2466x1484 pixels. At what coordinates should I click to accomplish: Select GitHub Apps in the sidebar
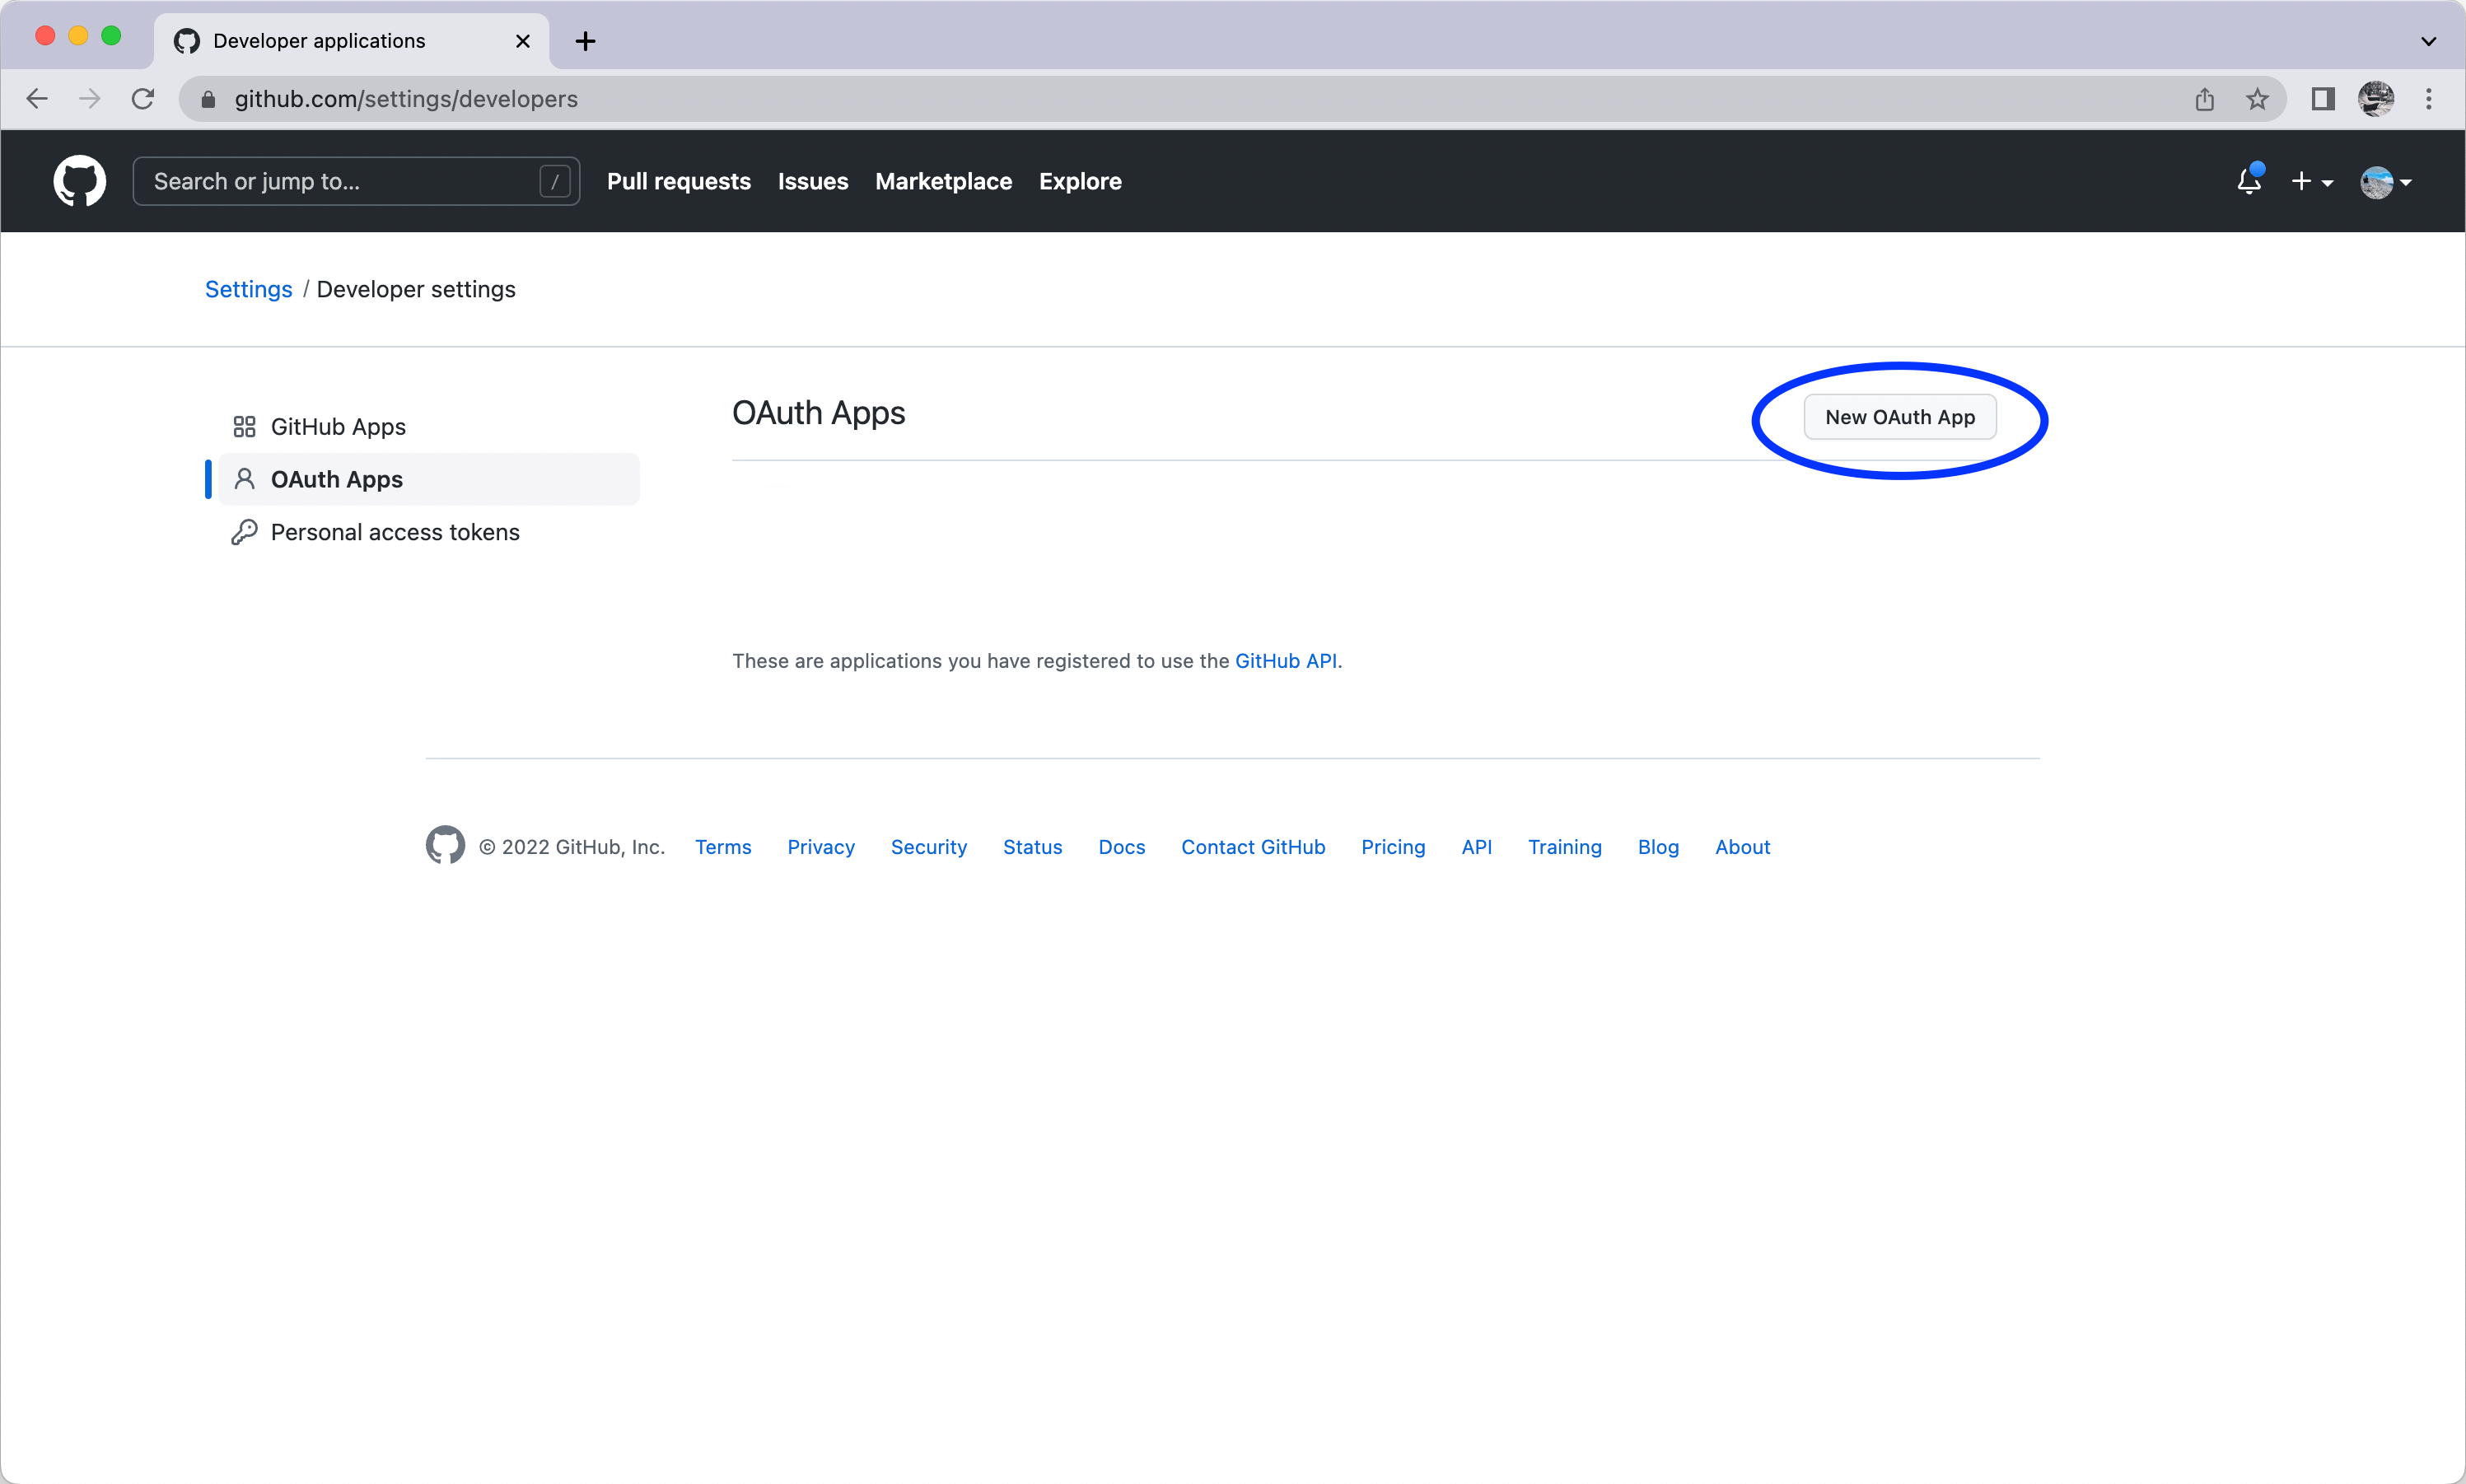click(x=337, y=426)
